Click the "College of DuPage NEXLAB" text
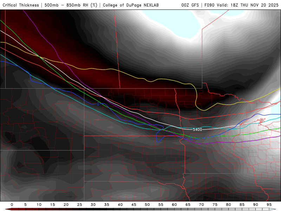The width and height of the screenshot is (281, 211). tap(131, 5)
